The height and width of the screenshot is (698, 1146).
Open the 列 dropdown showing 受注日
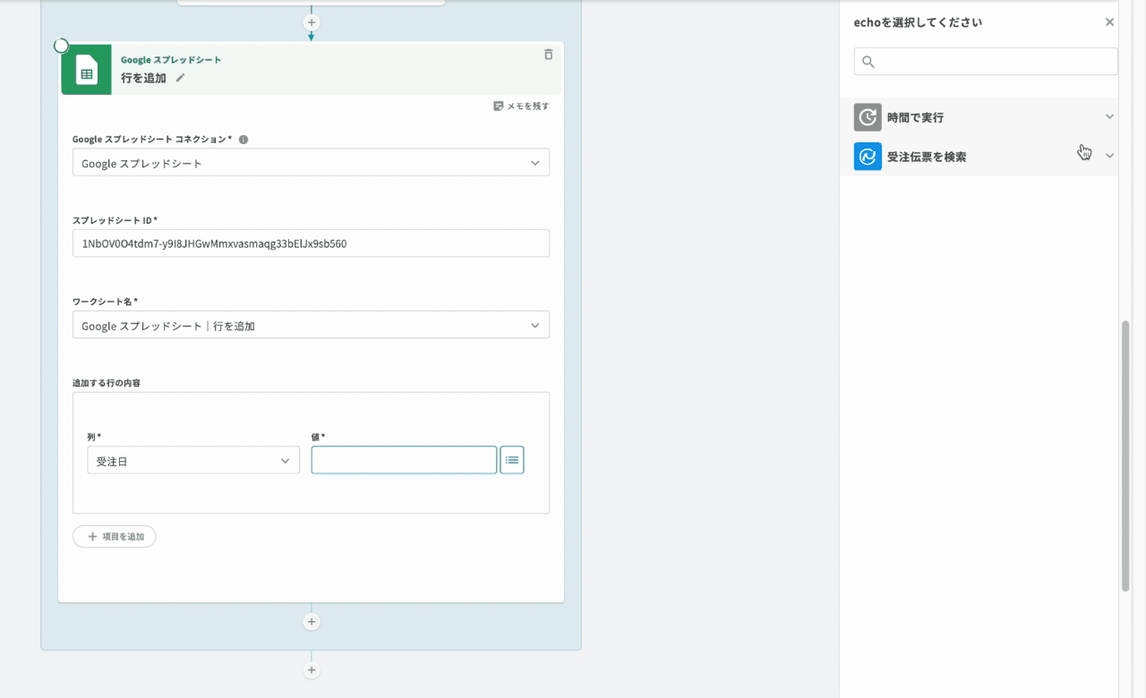coord(193,460)
